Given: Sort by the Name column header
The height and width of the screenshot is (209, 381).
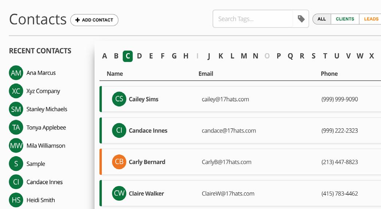Looking at the screenshot, I should point(115,74).
